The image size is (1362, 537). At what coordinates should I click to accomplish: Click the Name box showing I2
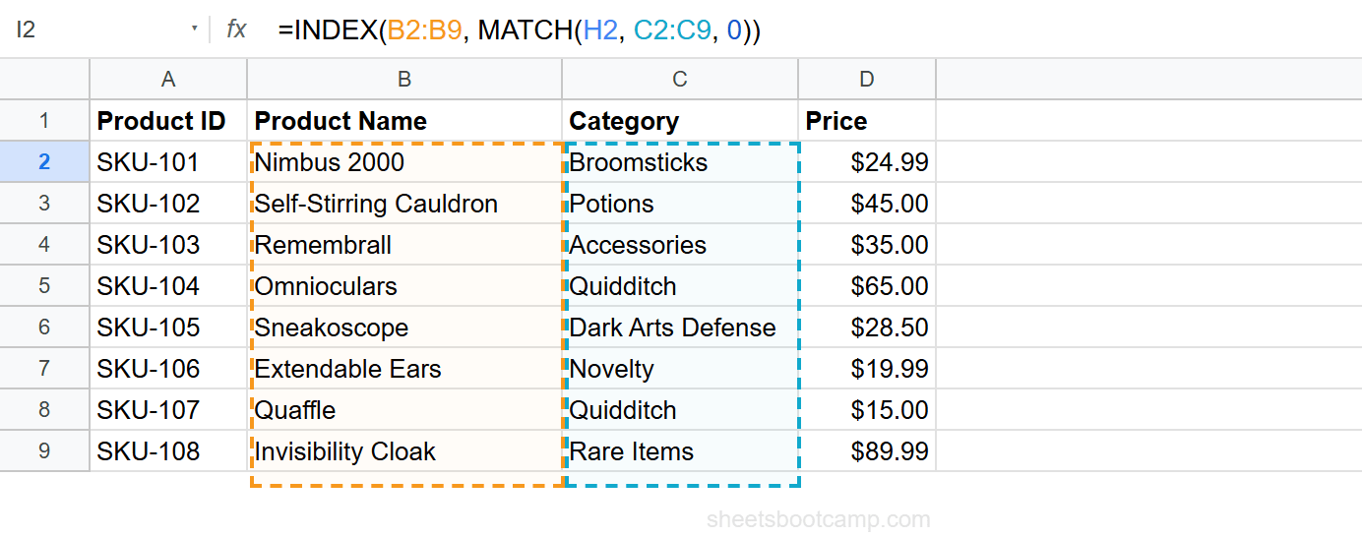coord(103,30)
